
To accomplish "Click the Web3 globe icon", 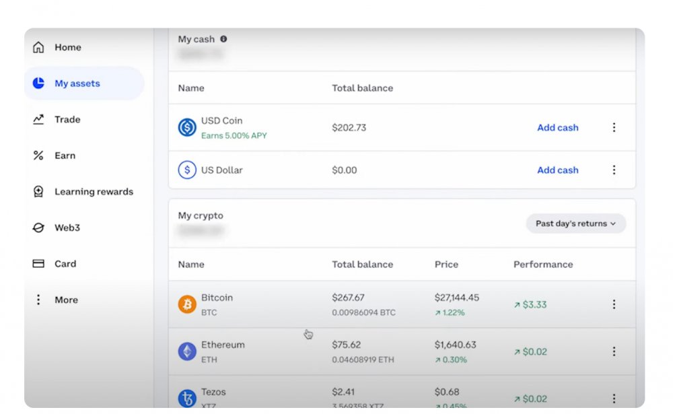I will pos(38,228).
